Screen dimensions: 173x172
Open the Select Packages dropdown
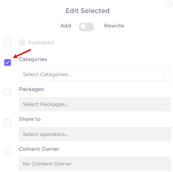pos(95,104)
